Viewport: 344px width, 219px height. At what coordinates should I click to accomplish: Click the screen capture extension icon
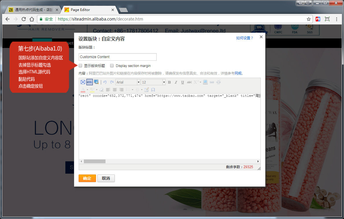coord(327,19)
